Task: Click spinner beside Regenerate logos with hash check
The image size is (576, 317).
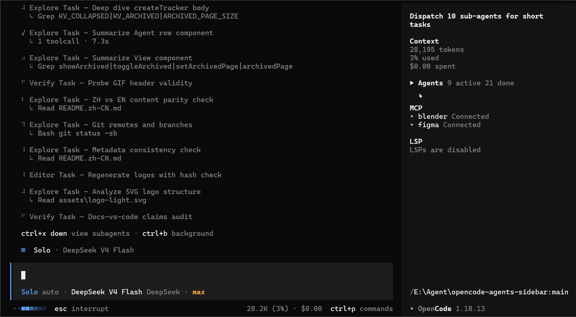Action: pyautogui.click(x=24, y=174)
